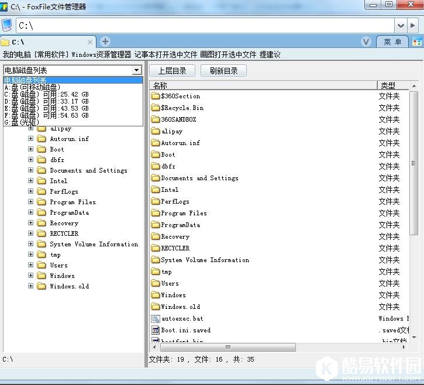The height and width of the screenshot is (385, 424).
Task: Add a new tab with plus icon
Action: tap(105, 42)
